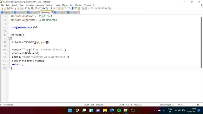Open the Search menu
Screen dimensions: 203x114
14,5
